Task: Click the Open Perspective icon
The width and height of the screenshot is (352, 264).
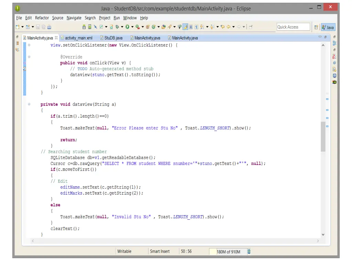Action: click(x=316, y=27)
